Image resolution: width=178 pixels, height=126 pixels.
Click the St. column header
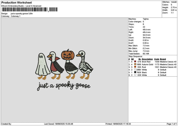point(140,59)
